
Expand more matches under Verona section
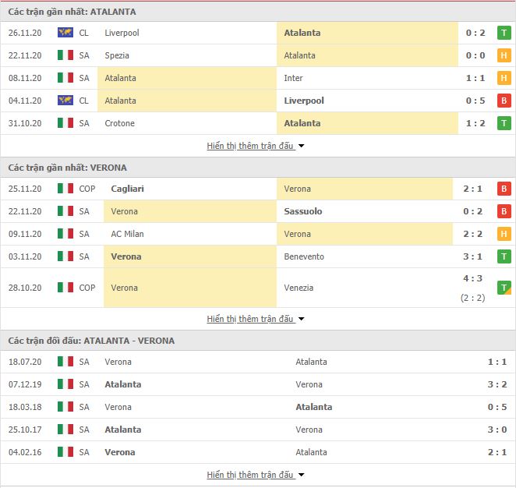(255, 319)
